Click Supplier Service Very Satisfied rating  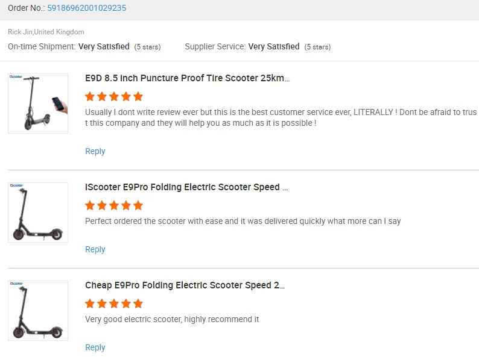pos(273,46)
